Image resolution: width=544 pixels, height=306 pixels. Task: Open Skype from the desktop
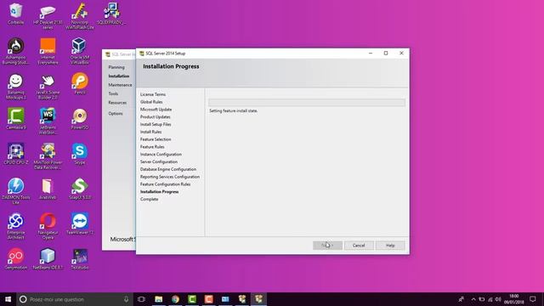pos(79,154)
